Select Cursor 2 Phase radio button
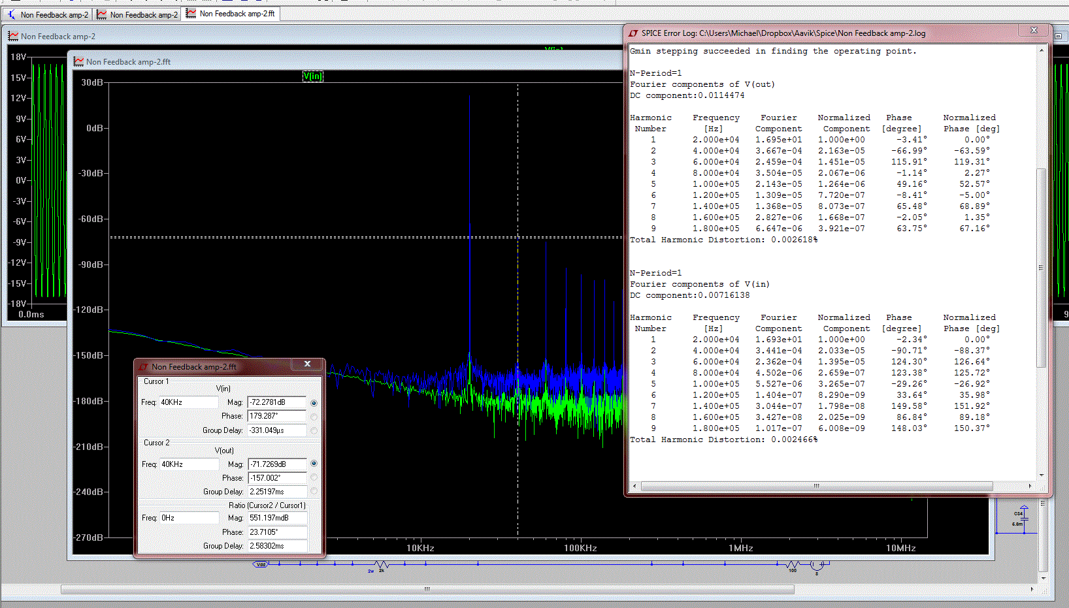This screenshot has height=608, width=1069. (x=314, y=477)
